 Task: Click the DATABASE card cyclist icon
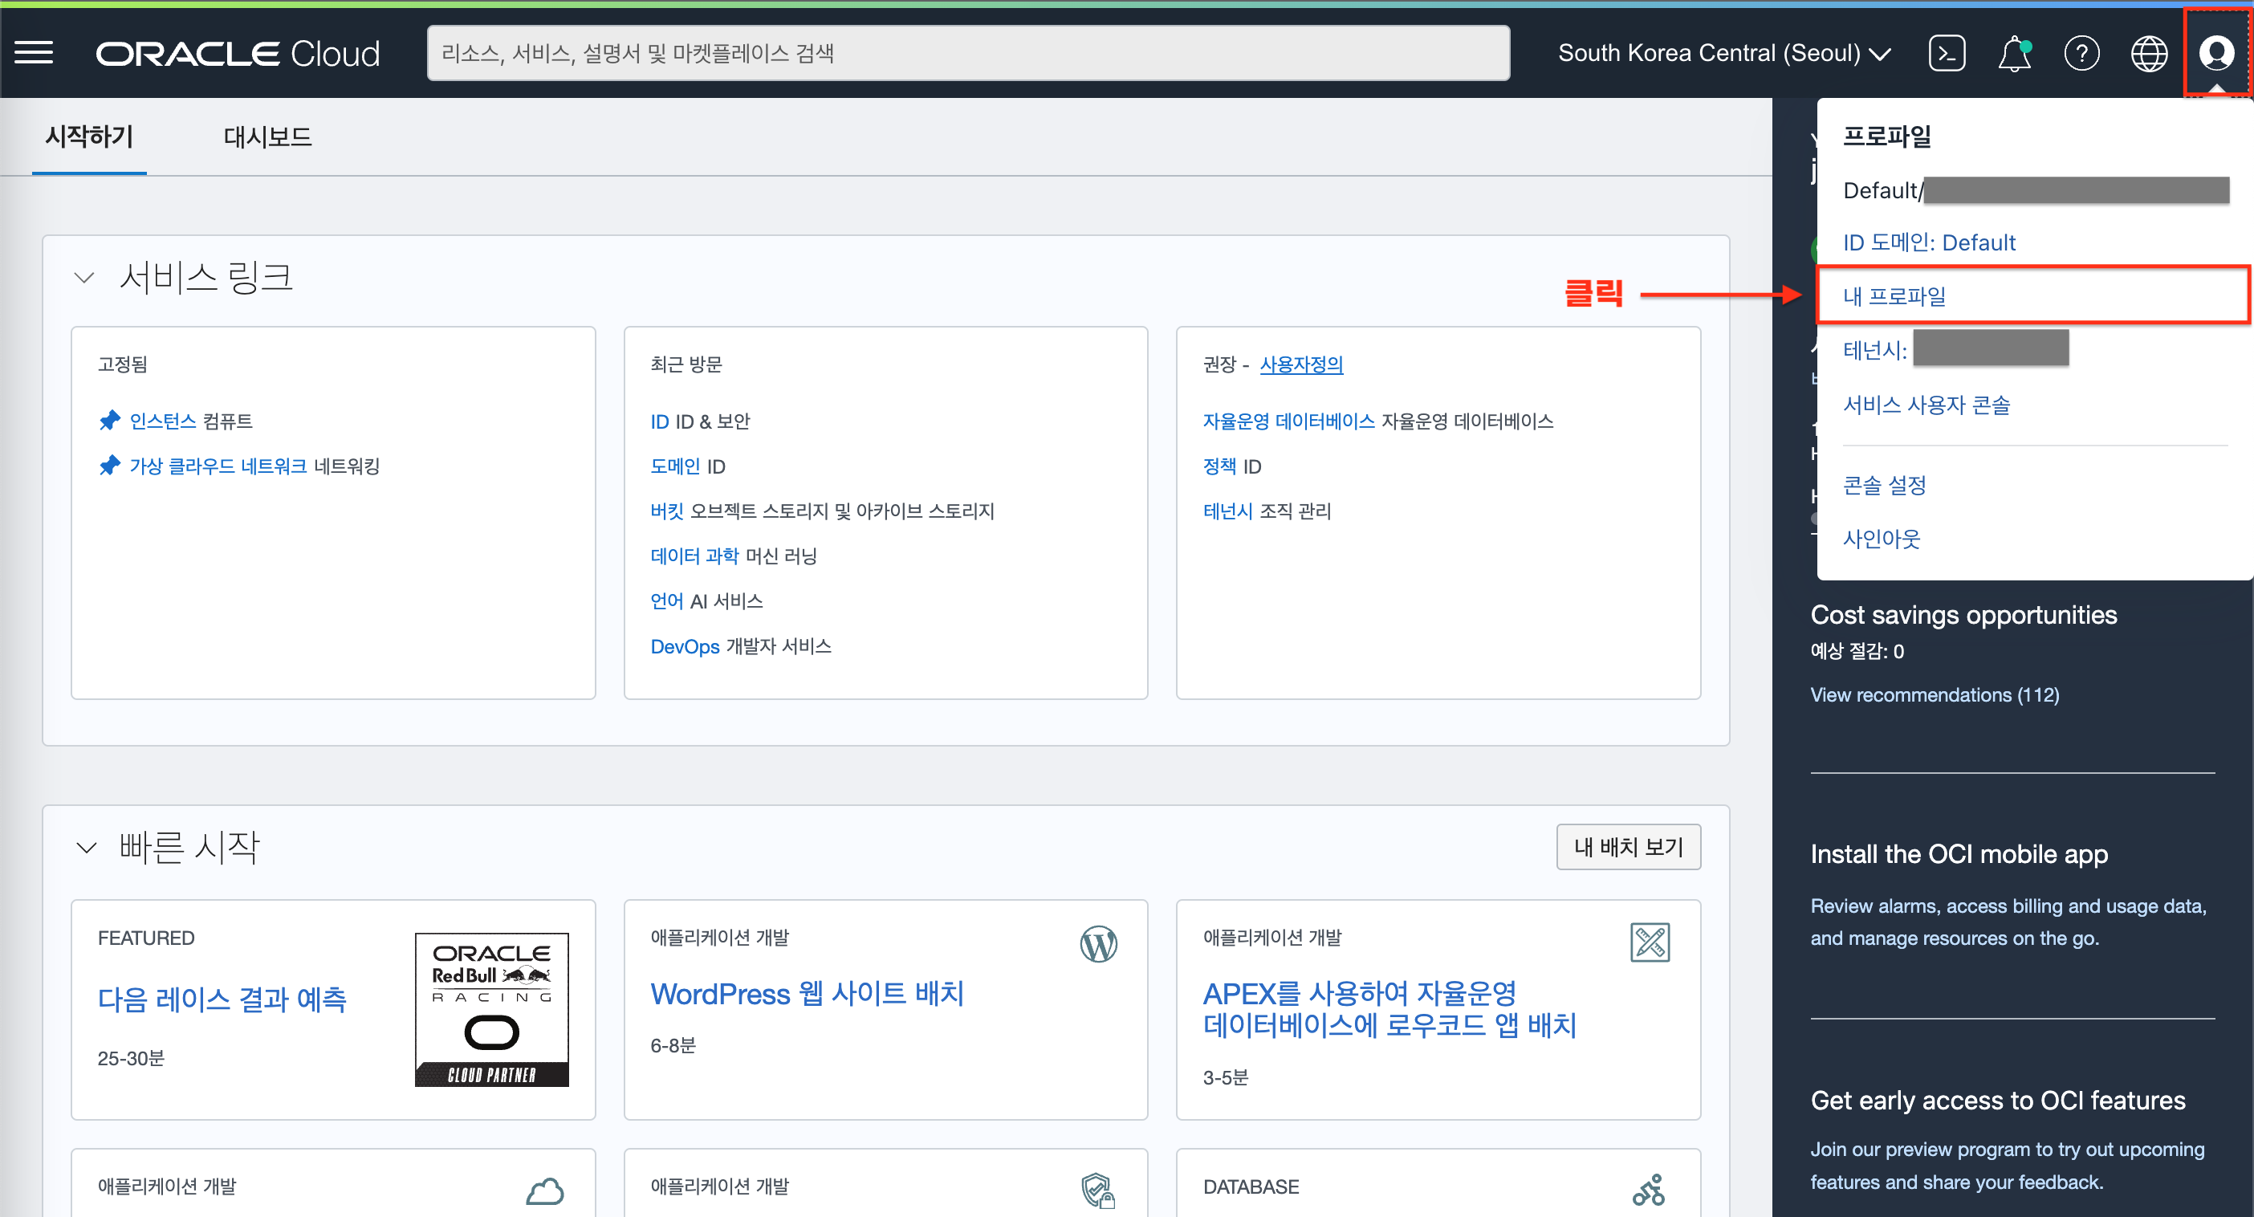pyautogui.click(x=1650, y=1189)
